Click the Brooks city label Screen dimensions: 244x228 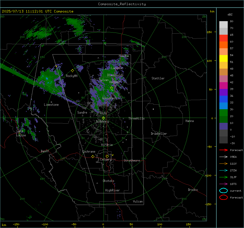click(193, 190)
